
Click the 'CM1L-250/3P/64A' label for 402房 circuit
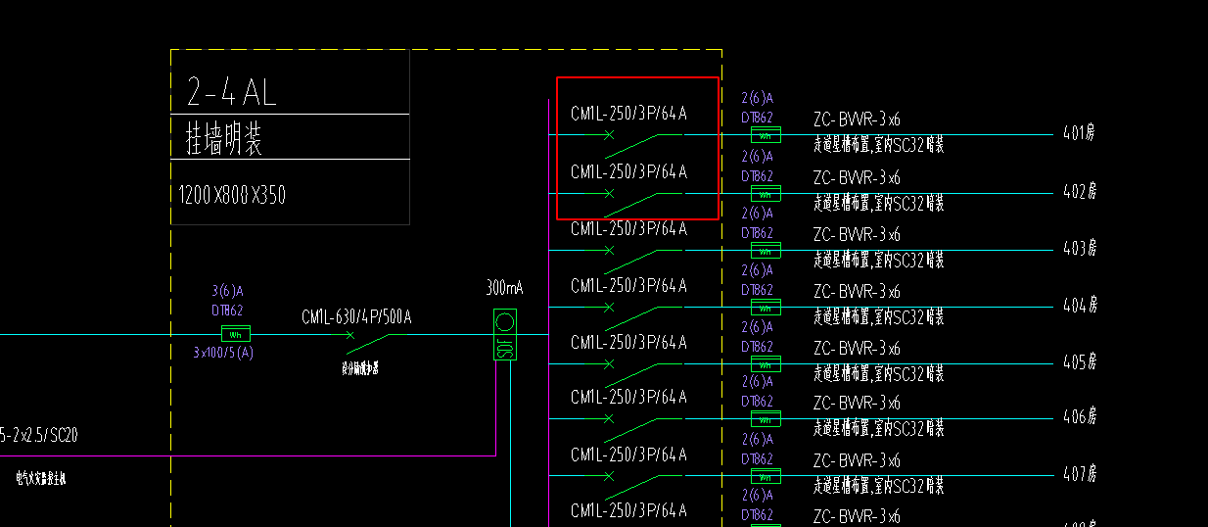tap(628, 171)
